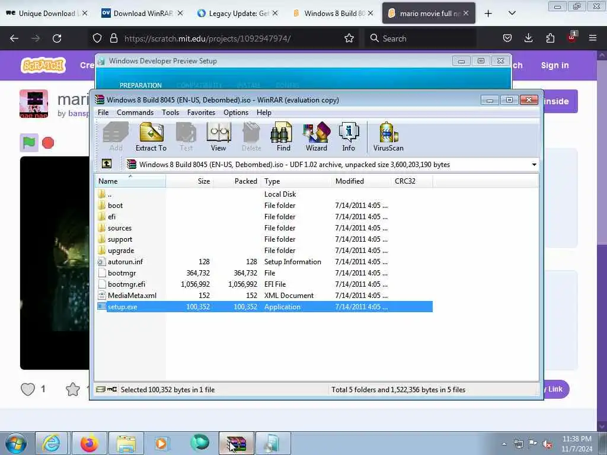Screen dimensions: 607x455
Task: Click the Info toolbar icon in WinRAR
Action: 349,137
